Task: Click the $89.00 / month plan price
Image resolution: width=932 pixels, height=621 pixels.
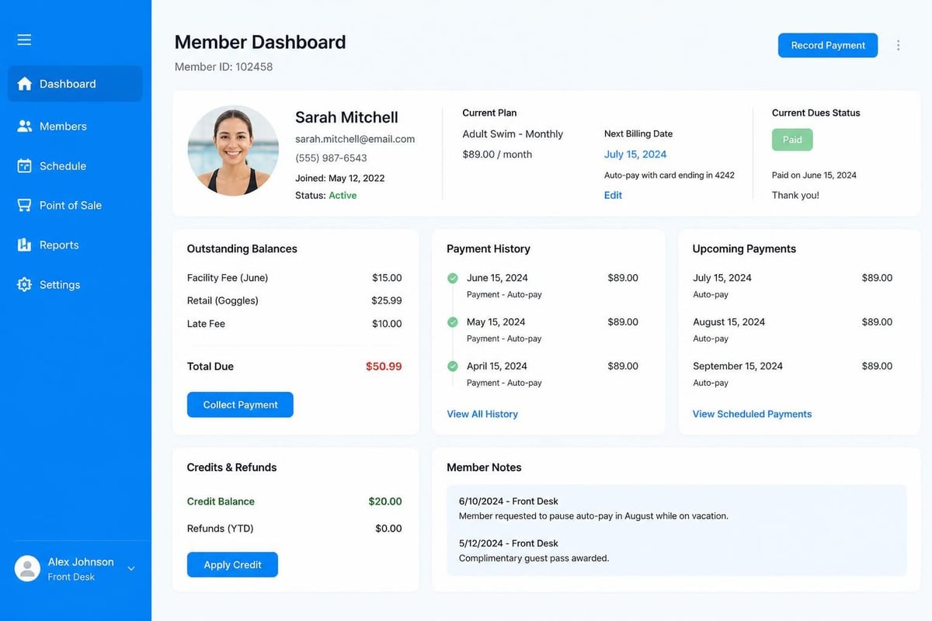Action: (x=497, y=154)
